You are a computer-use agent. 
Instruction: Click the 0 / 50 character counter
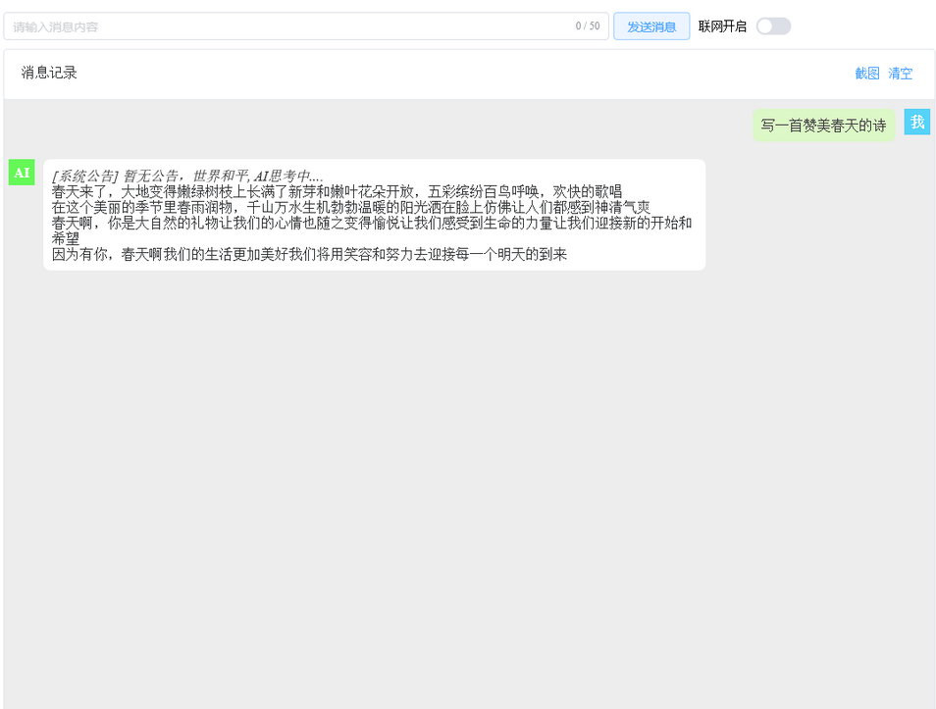point(588,25)
